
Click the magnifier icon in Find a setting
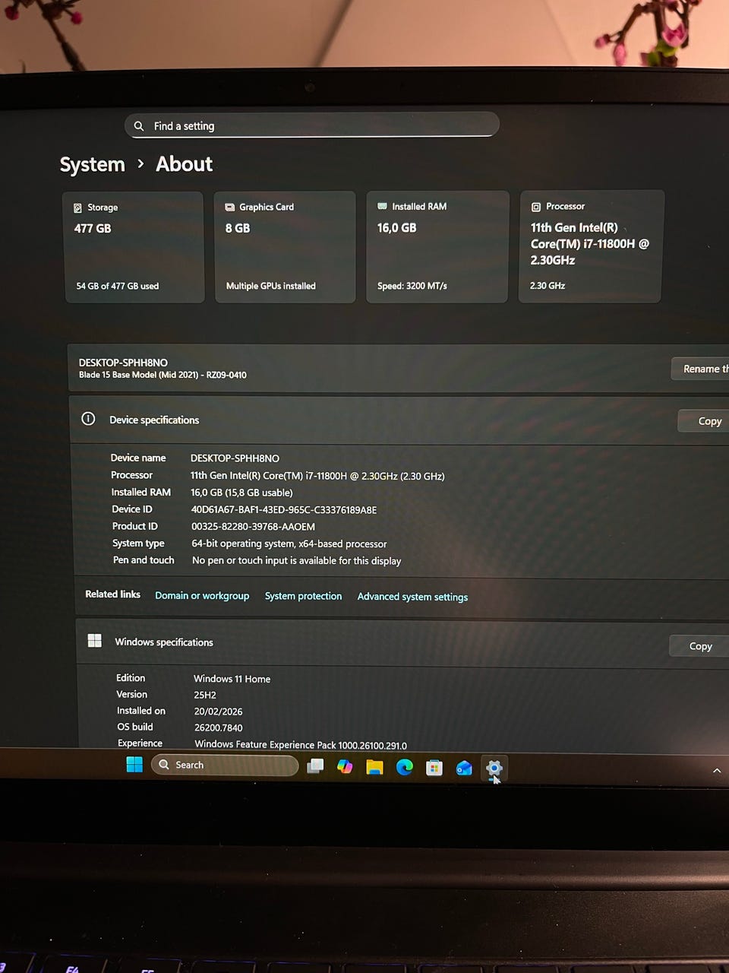pyautogui.click(x=139, y=126)
